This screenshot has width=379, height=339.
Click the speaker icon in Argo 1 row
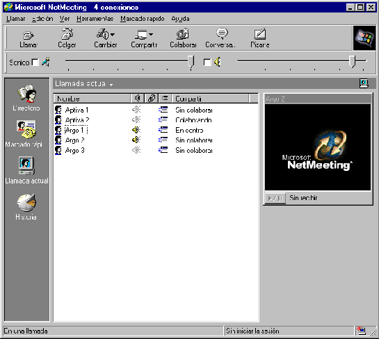(136, 130)
